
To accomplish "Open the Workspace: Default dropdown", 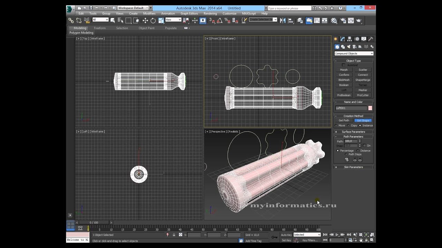I will pyautogui.click(x=133, y=8).
